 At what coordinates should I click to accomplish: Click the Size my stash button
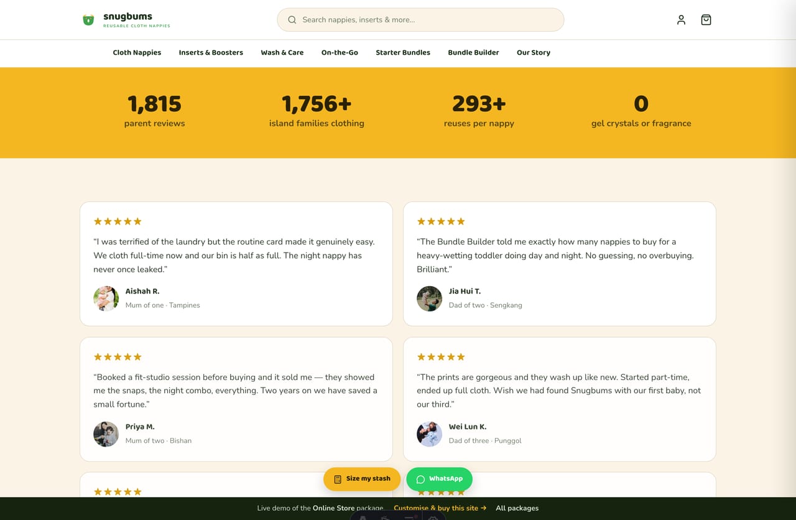point(362,479)
